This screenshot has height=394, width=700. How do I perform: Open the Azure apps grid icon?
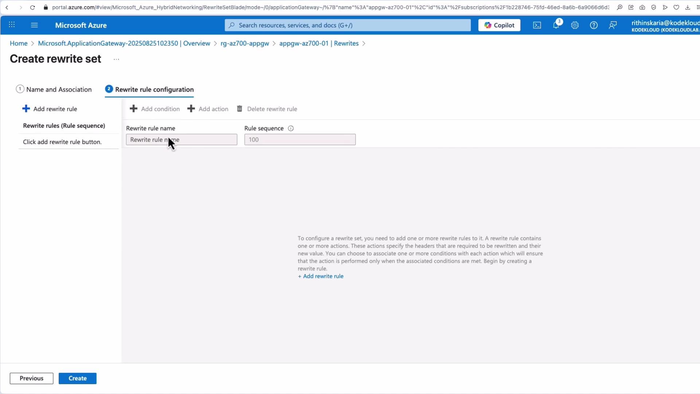12,25
